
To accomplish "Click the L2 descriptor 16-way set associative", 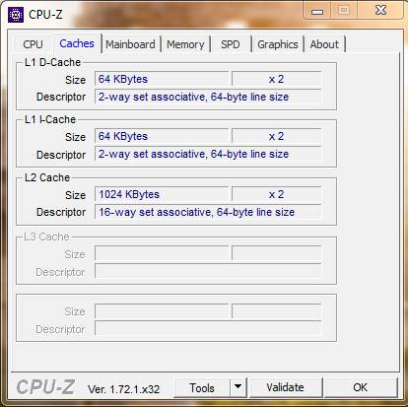I will click(208, 212).
